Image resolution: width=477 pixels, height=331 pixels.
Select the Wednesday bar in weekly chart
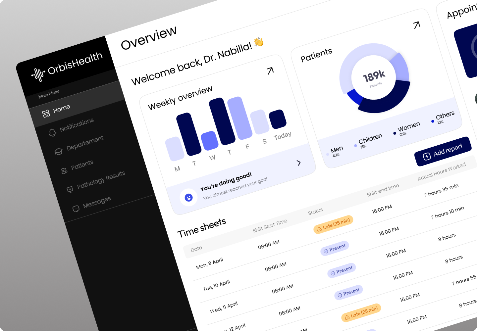point(209,141)
